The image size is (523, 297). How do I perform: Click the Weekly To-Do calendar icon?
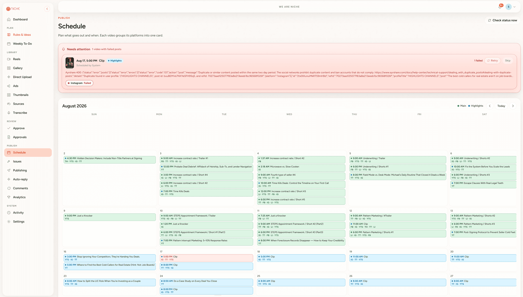click(x=9, y=44)
